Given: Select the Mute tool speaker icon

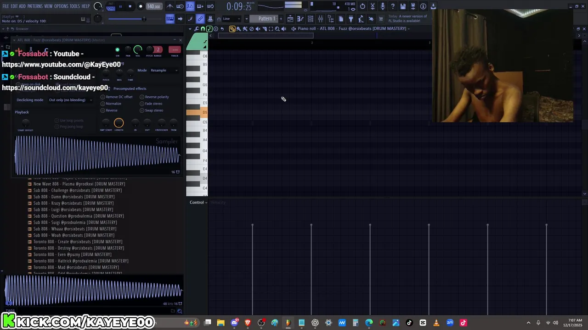Looking at the screenshot, I should [258, 29].
